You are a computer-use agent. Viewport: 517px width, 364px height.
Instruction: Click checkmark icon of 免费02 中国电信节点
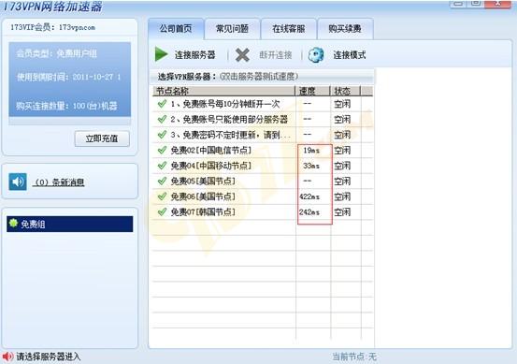162,150
